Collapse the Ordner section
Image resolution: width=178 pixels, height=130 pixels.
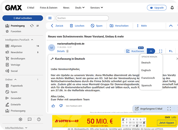[x=11, y=79]
